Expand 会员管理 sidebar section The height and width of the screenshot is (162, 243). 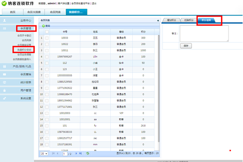pyautogui.click(x=17, y=28)
